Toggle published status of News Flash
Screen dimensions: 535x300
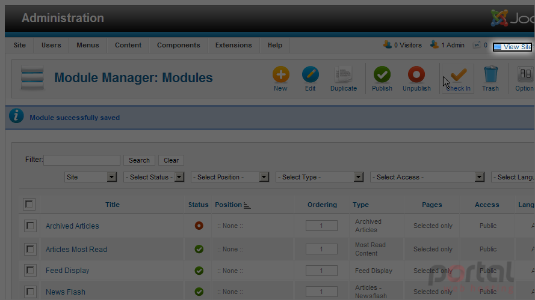click(199, 292)
